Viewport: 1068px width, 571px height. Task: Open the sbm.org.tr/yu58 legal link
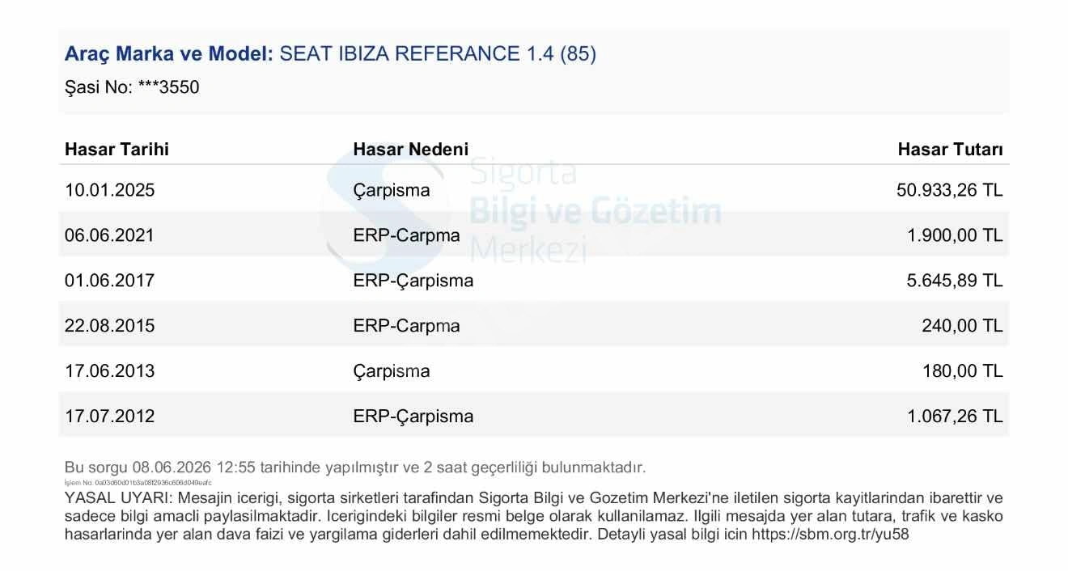click(x=830, y=534)
